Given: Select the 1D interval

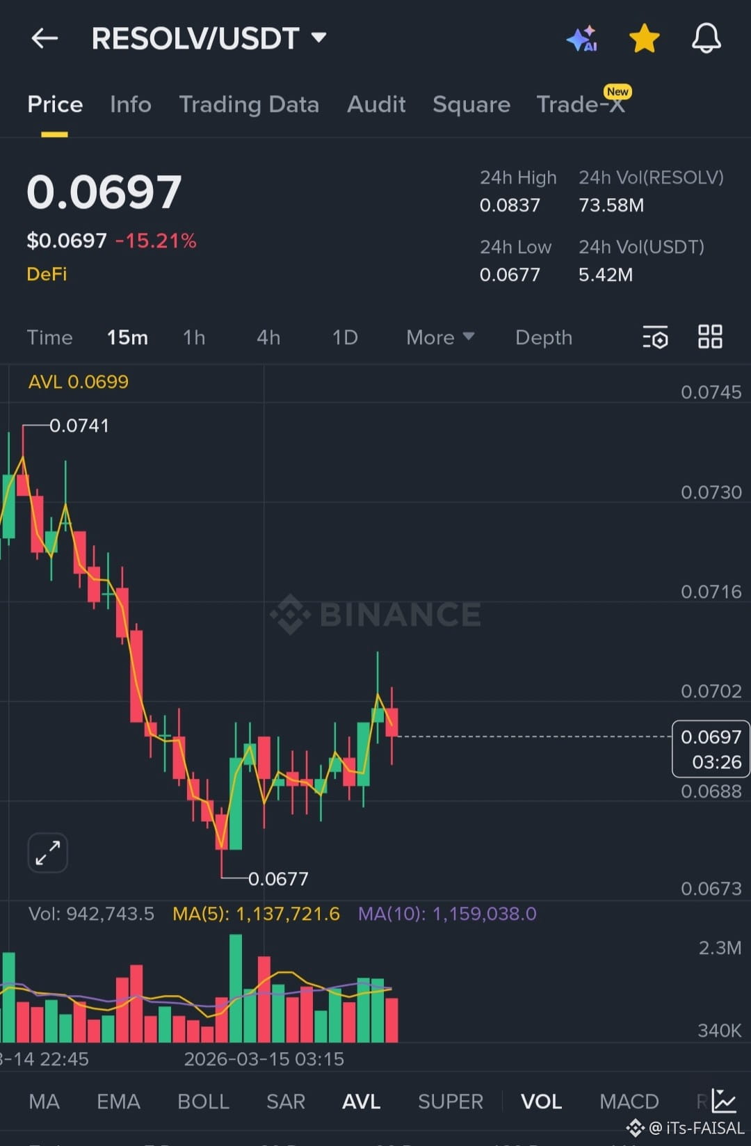Looking at the screenshot, I should pos(345,337).
